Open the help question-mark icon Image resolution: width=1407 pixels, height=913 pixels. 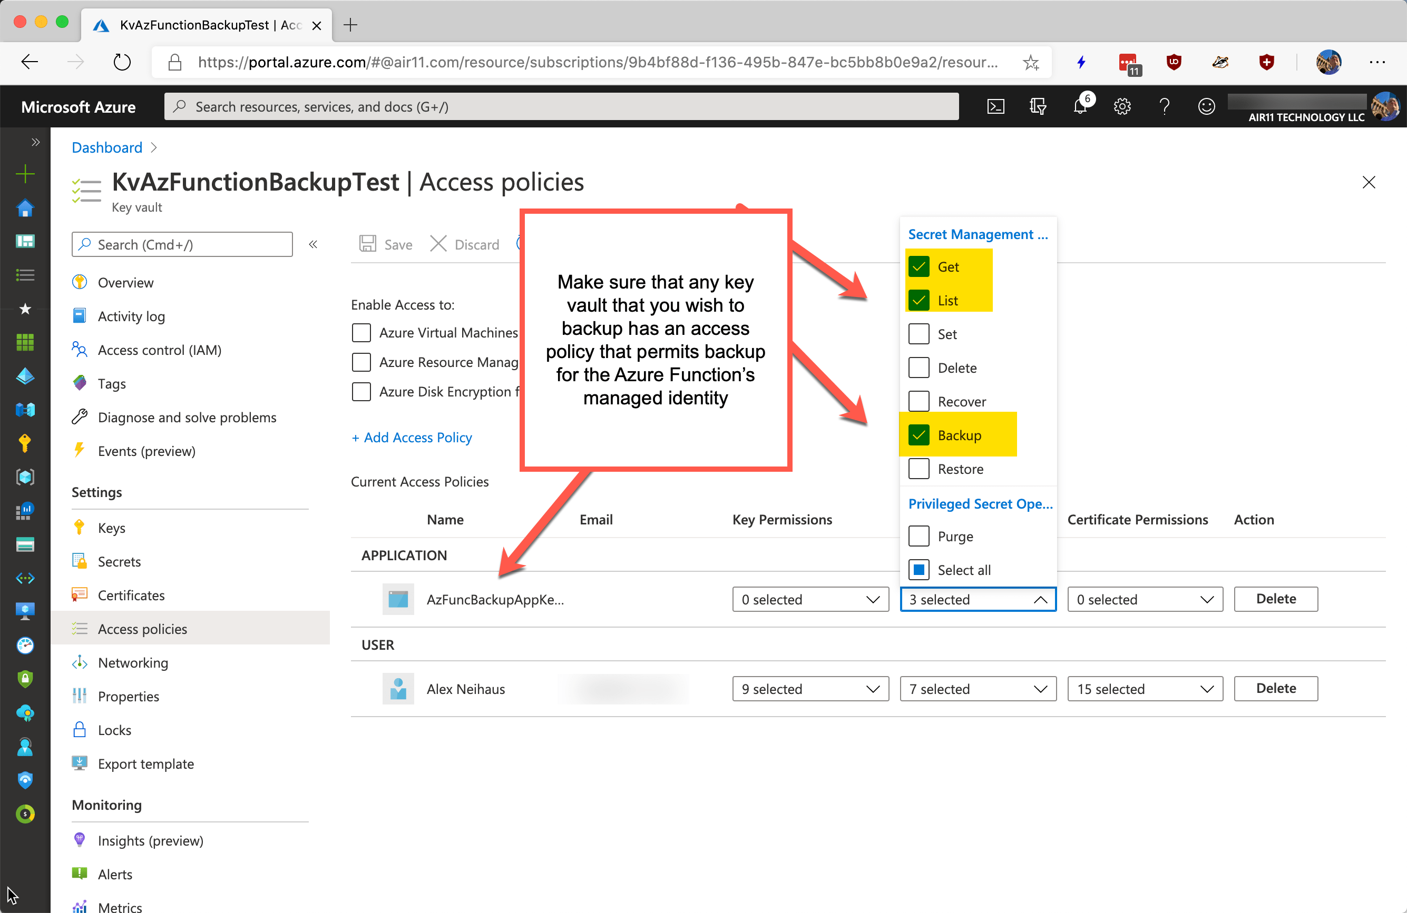click(x=1164, y=107)
